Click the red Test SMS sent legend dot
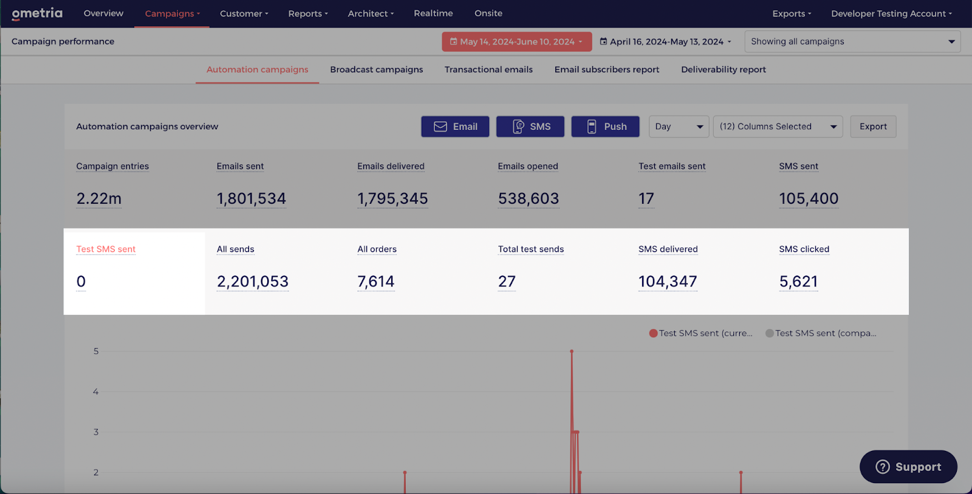Image resolution: width=972 pixels, height=494 pixels. (654, 333)
